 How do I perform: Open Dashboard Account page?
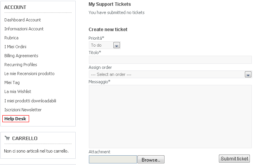(x=23, y=20)
